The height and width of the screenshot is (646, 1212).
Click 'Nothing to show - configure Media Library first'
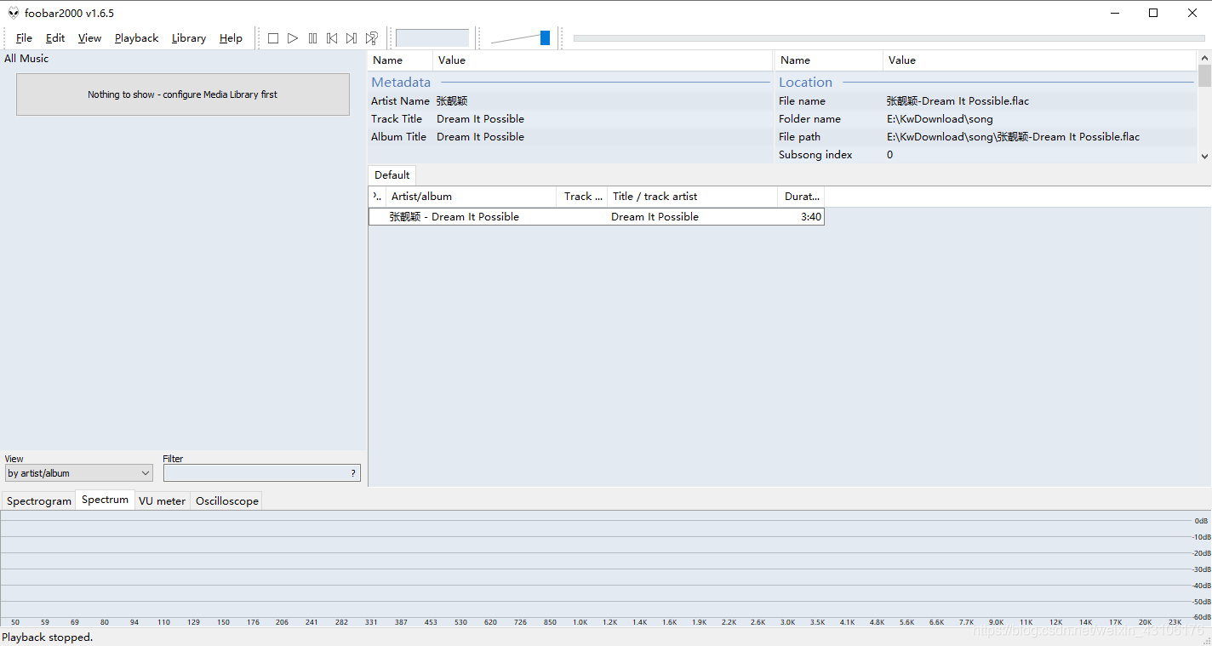click(183, 94)
